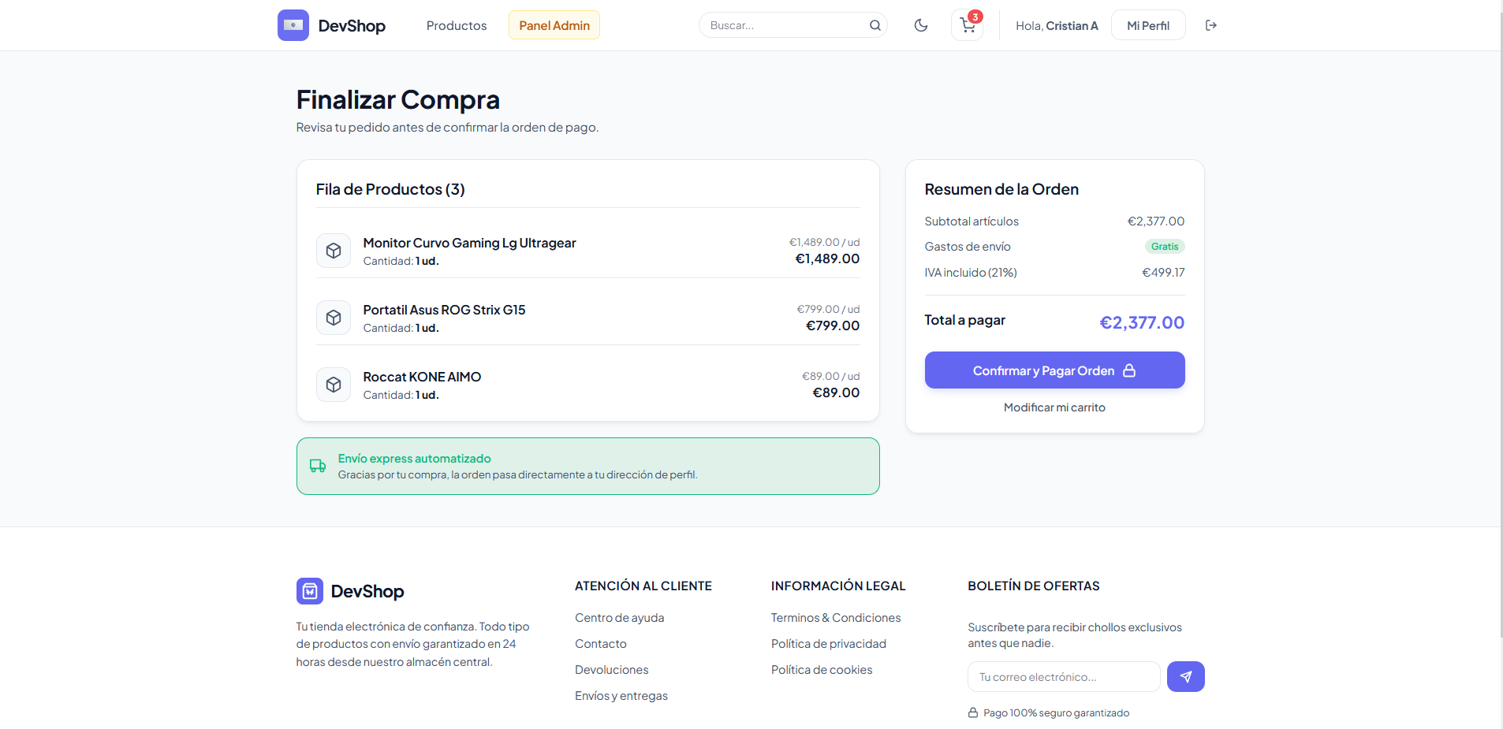Screen dimensions: 1503x729
Task: Open Devoluciones footer link
Action: (611, 670)
